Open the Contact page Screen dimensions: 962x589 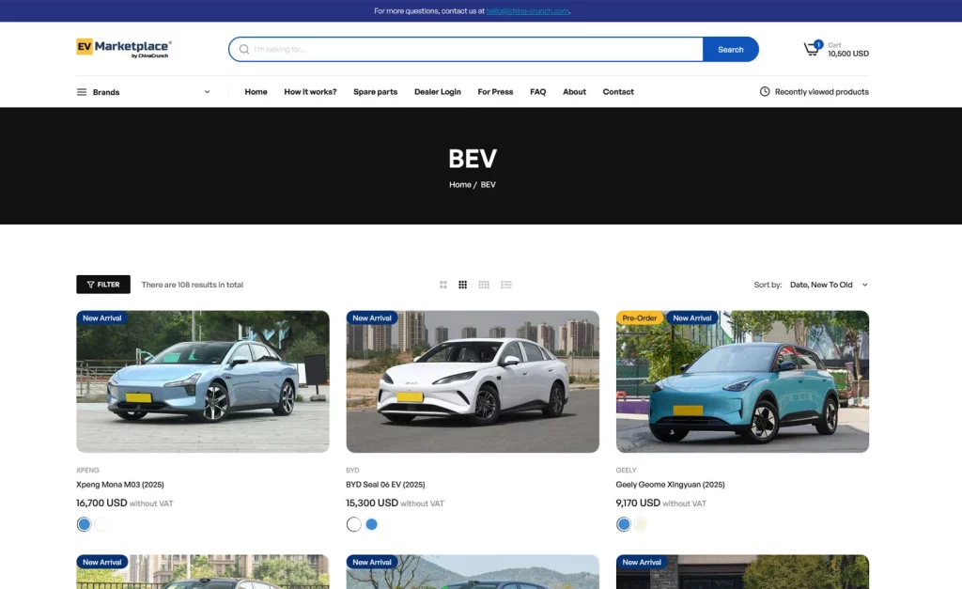coord(618,91)
